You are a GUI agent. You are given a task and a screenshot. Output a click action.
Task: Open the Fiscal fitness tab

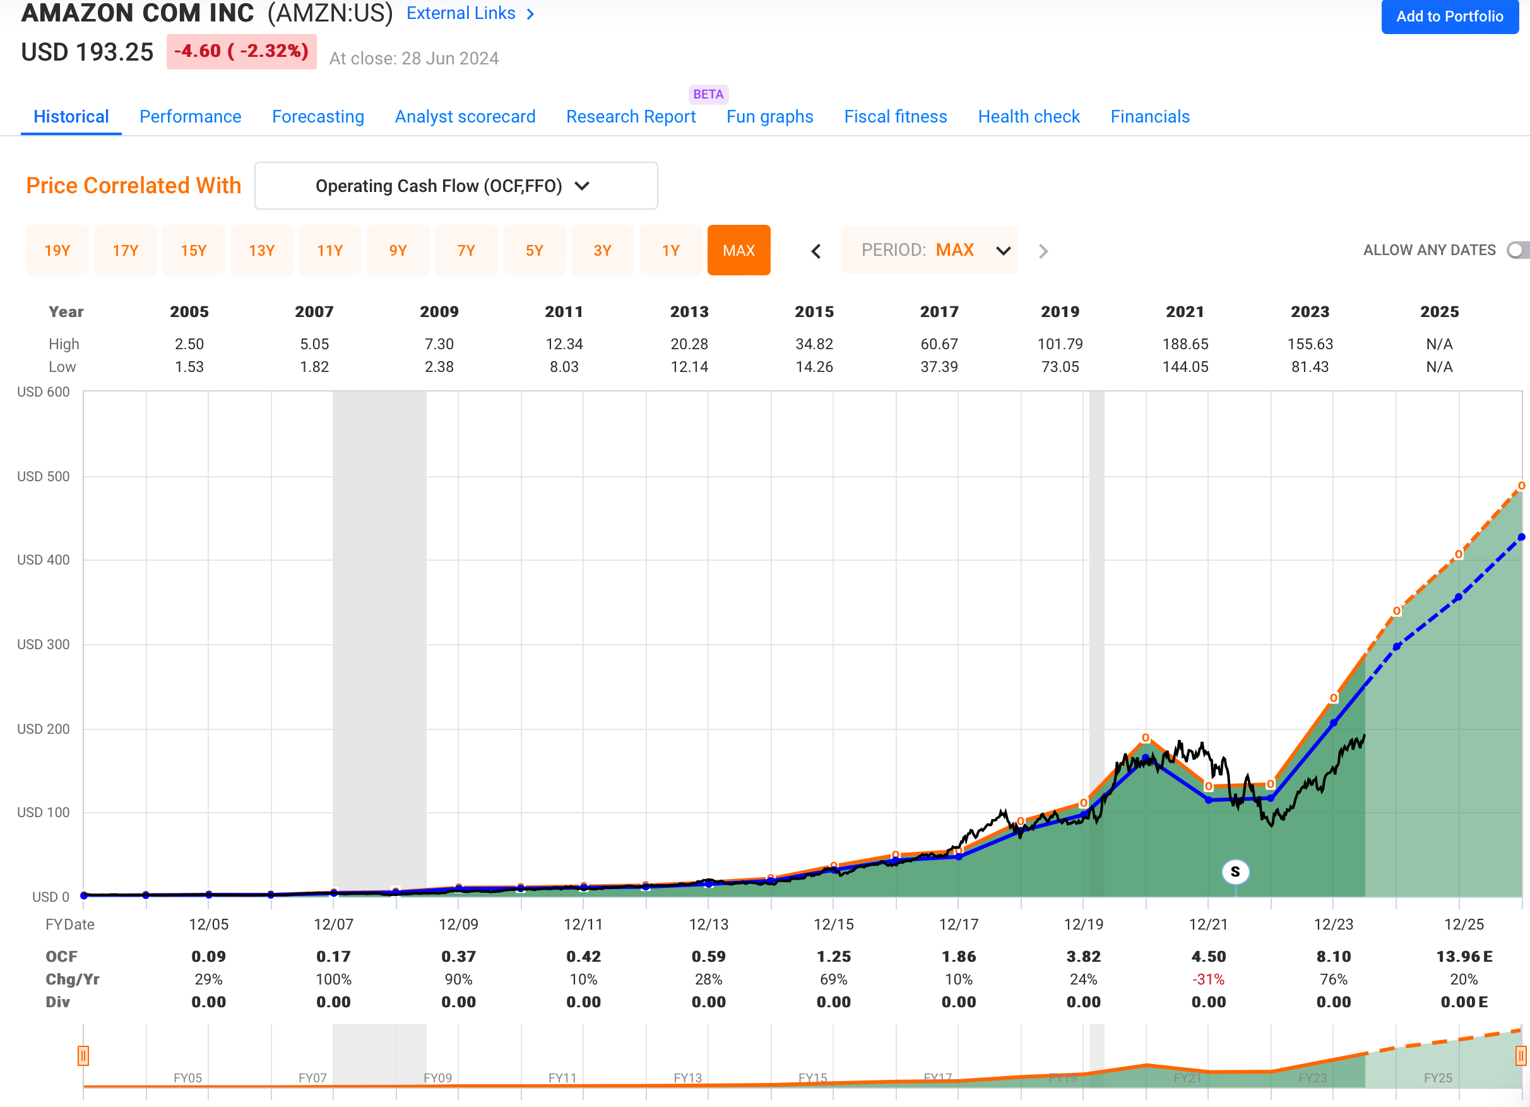pyautogui.click(x=895, y=117)
